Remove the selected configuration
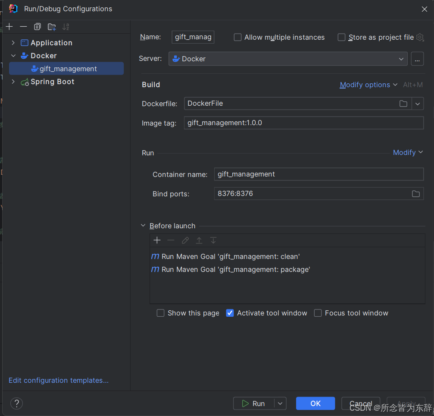Viewport: 434px width, 416px height. [x=23, y=26]
